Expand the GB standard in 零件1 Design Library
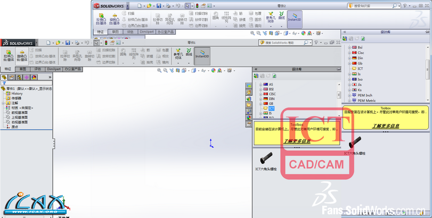Screen dimensions: 432x218 click(x=260, y=104)
